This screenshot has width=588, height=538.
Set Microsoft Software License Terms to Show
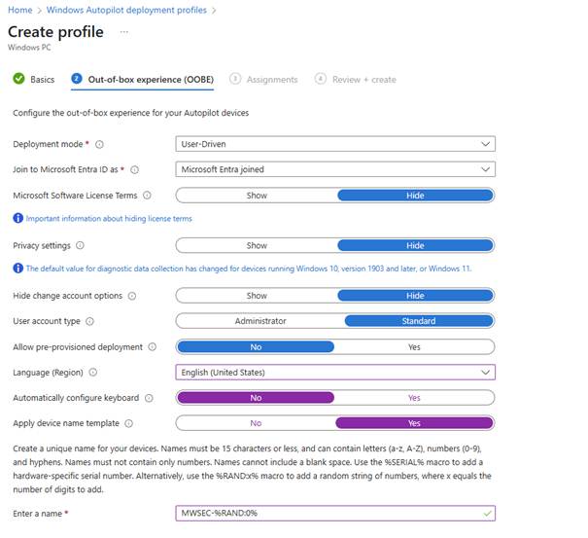pyautogui.click(x=257, y=195)
